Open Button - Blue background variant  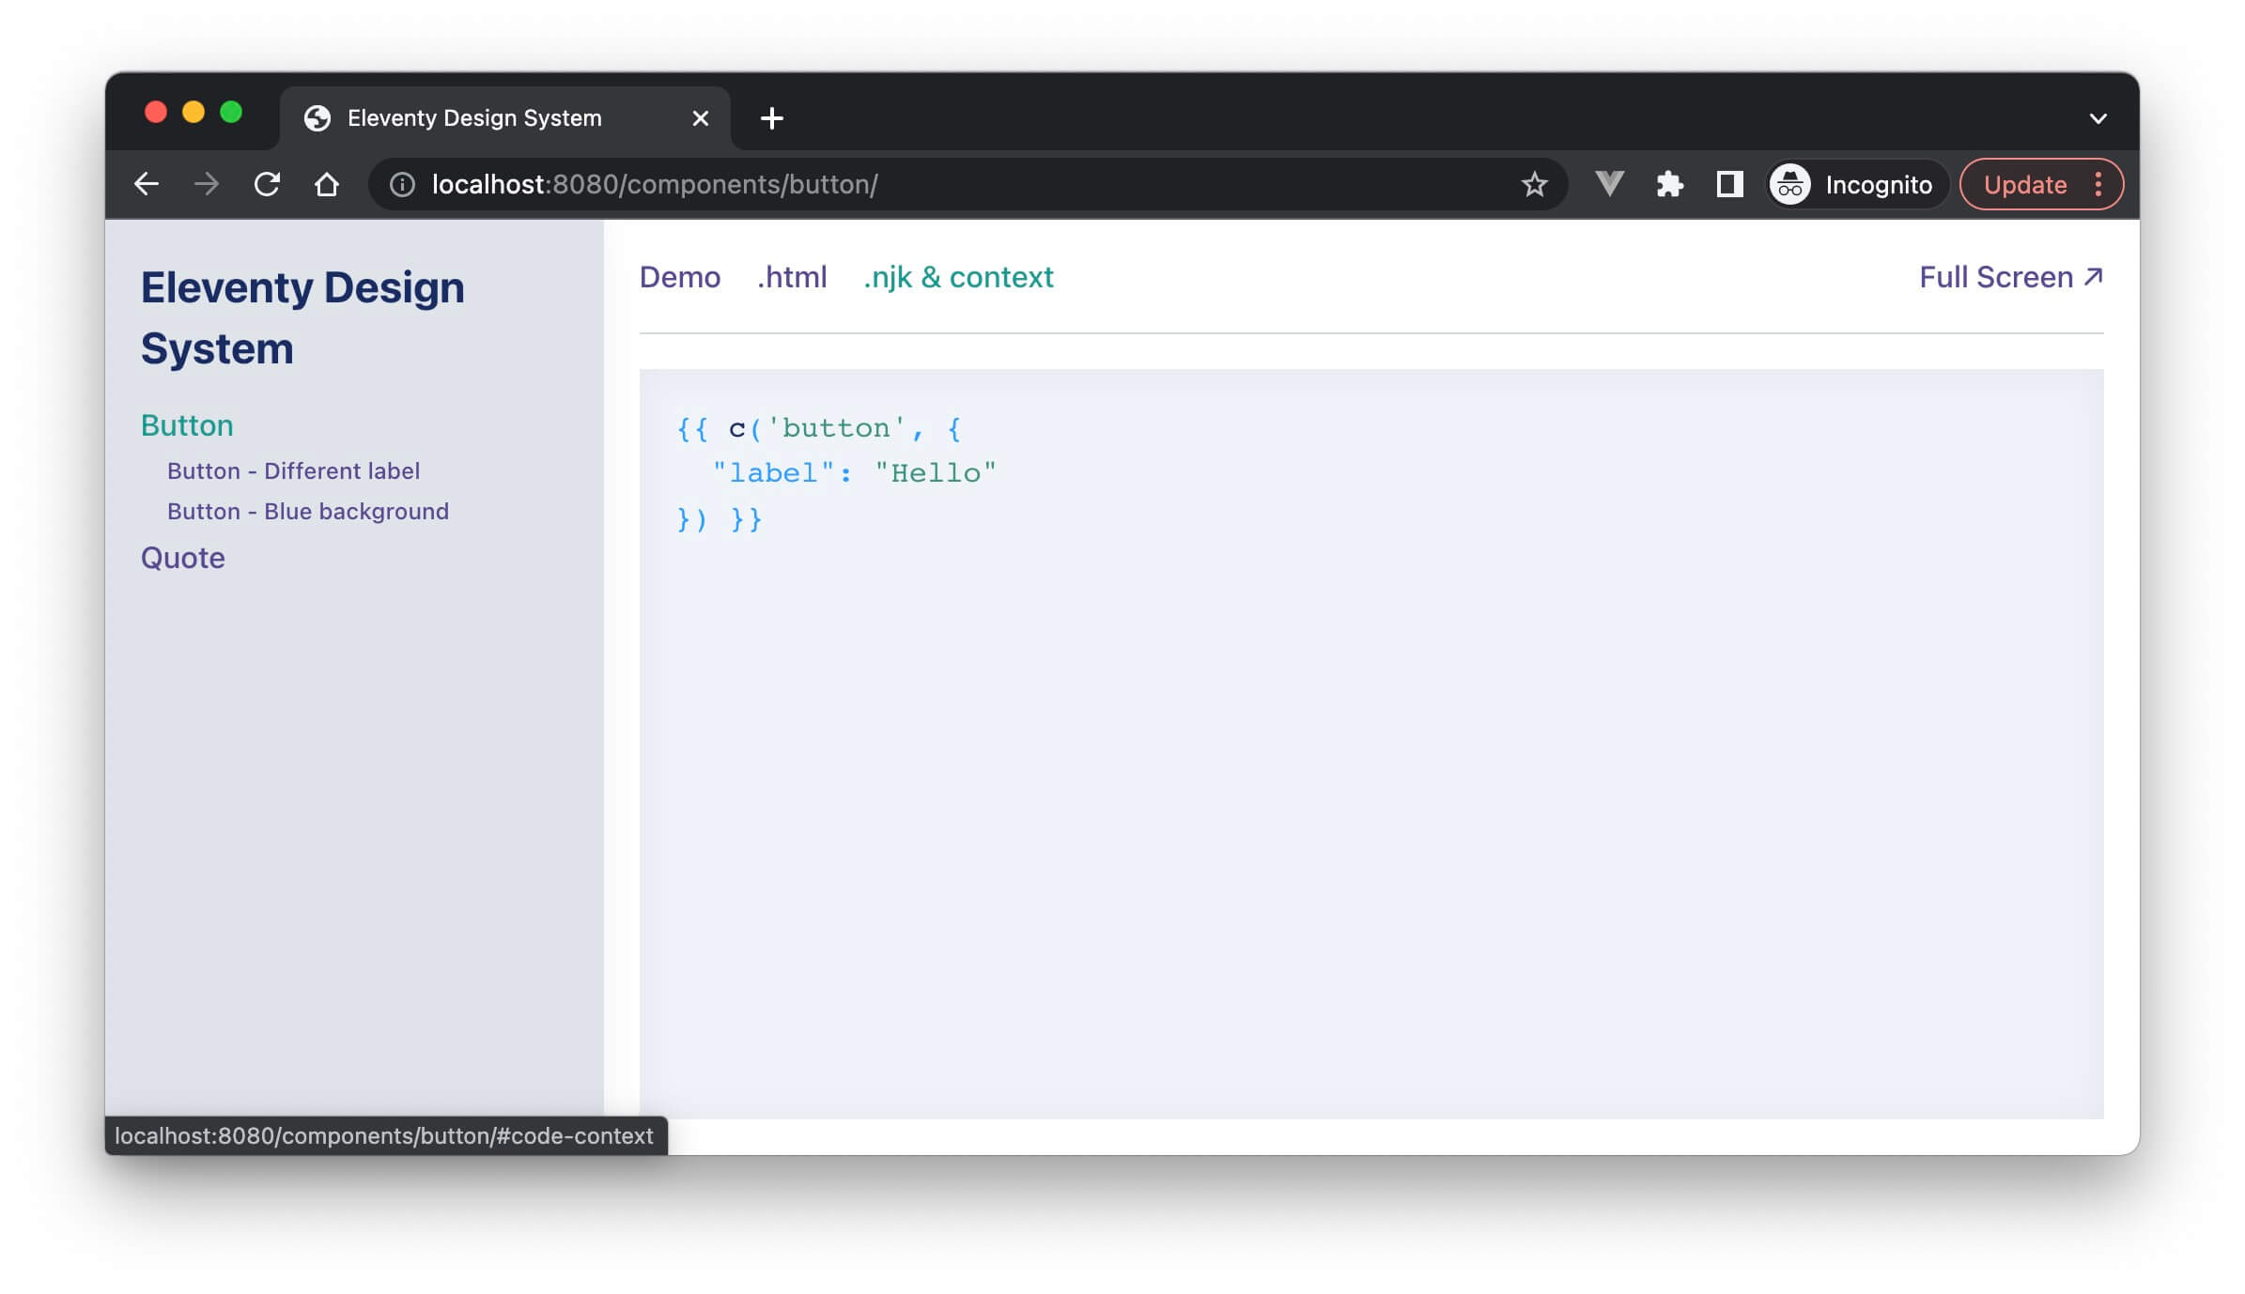[x=308, y=511]
